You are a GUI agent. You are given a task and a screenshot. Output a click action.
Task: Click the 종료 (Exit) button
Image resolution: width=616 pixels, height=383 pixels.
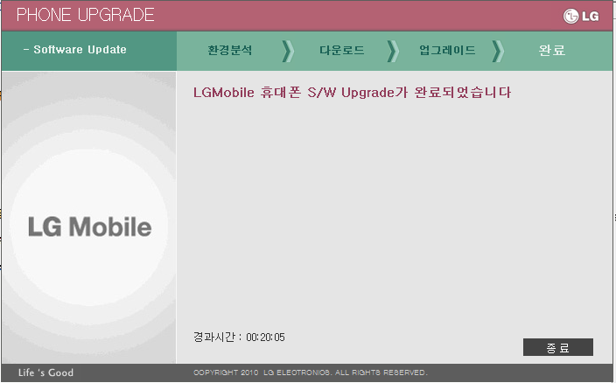[558, 347]
